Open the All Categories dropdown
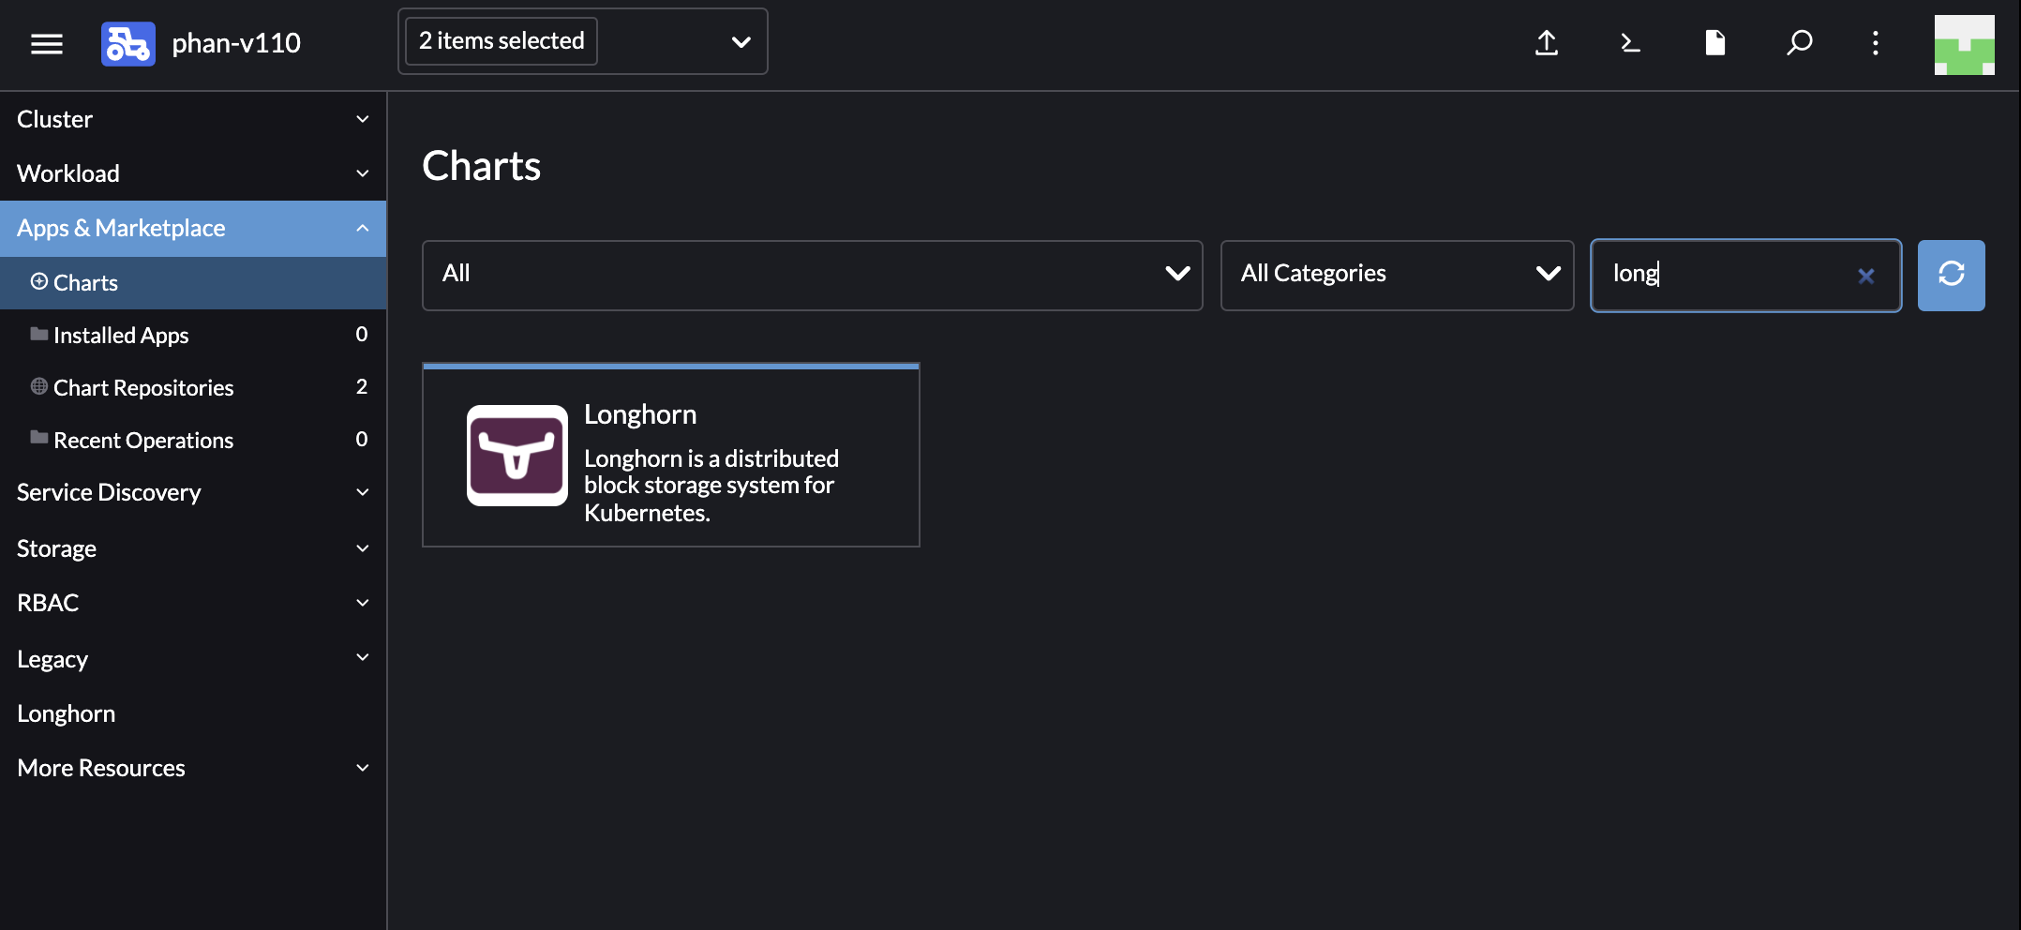 click(x=1396, y=275)
